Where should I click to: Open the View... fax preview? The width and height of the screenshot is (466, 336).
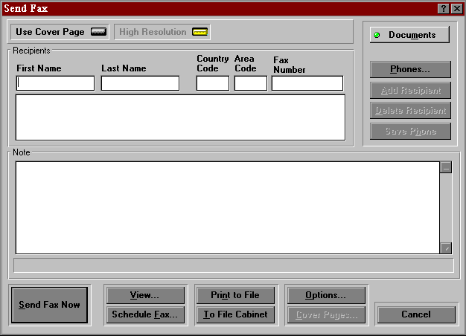144,295
